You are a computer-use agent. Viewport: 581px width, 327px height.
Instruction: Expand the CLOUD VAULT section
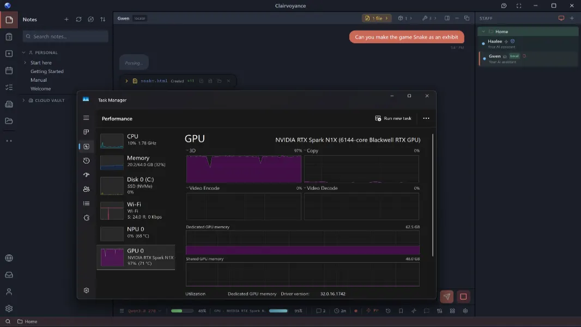(x=24, y=100)
